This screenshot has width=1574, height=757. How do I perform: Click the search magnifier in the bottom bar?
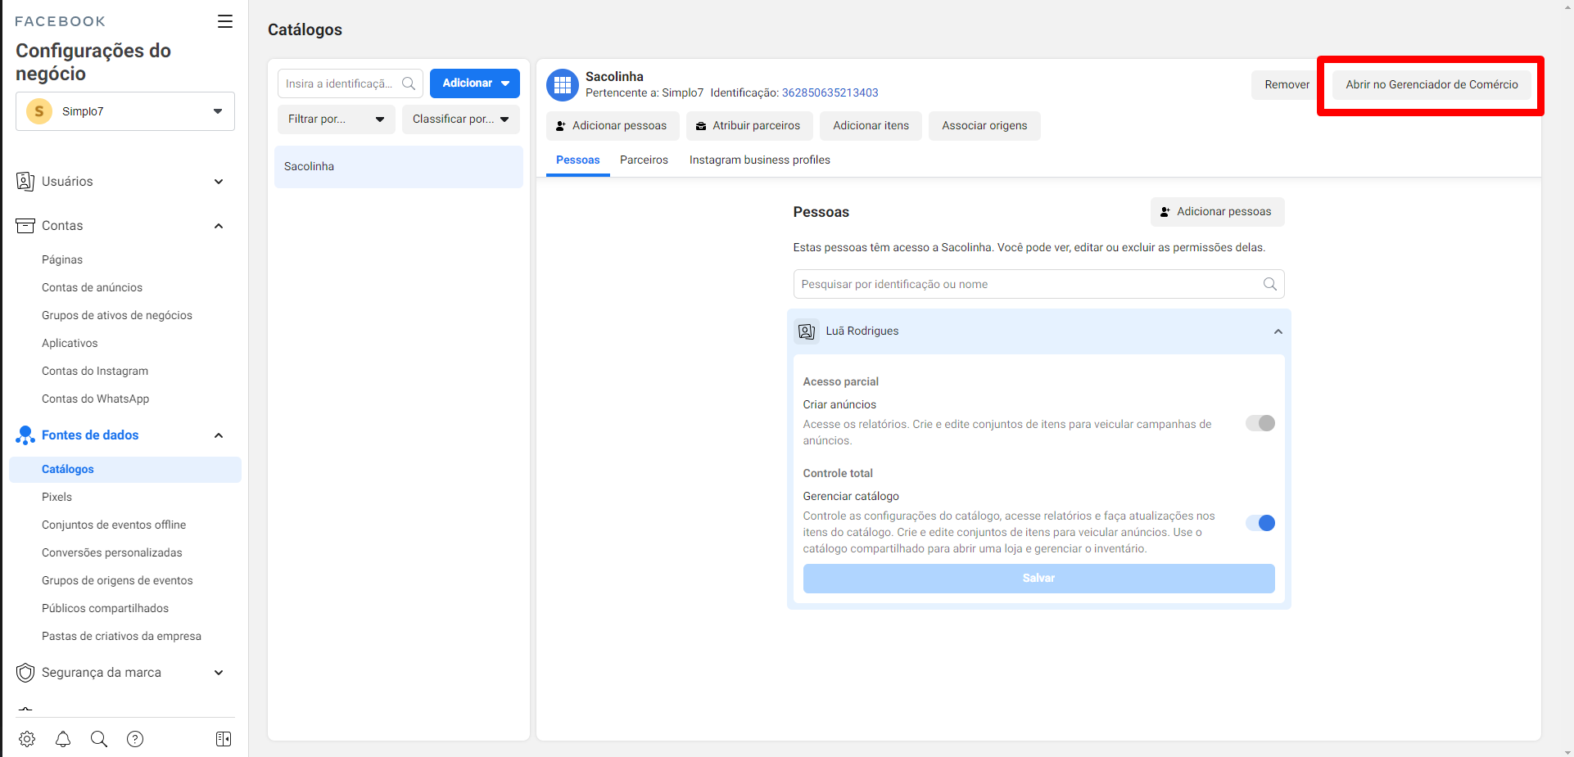tap(99, 739)
